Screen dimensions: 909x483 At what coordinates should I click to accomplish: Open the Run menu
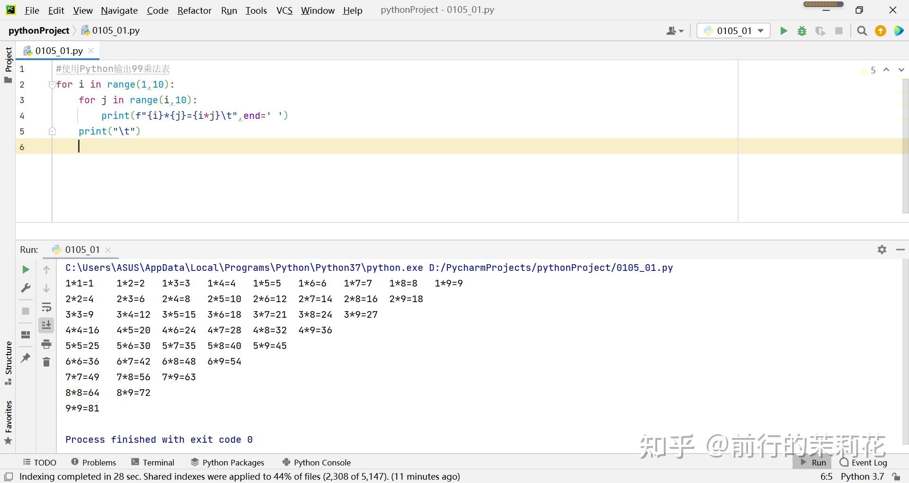[x=229, y=10]
